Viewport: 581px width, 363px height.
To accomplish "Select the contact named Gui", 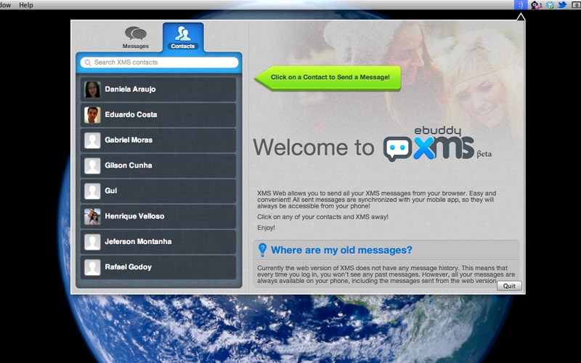I will click(x=158, y=191).
